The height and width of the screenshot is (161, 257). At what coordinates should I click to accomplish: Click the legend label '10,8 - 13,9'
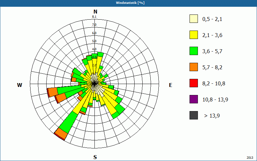tap(215, 100)
